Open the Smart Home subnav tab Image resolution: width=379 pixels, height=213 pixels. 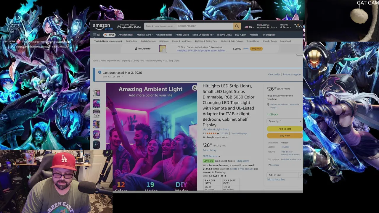[253, 41]
